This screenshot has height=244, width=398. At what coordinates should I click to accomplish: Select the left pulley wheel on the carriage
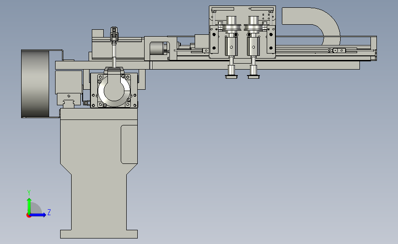tap(231, 27)
